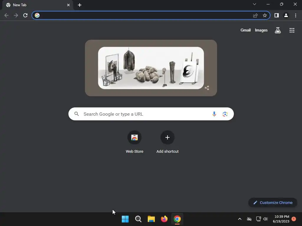
Task: Search by image with Google Lens icon
Action: 225,114
